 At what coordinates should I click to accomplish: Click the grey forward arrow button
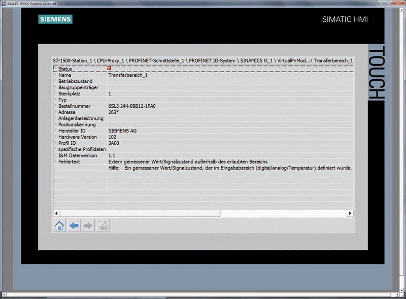point(88,226)
